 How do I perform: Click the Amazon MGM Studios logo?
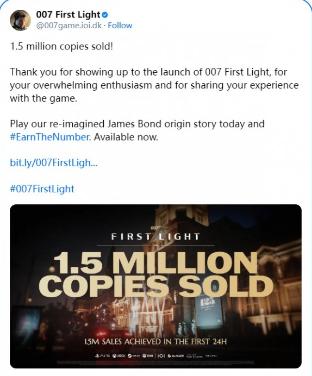[x=195, y=355]
